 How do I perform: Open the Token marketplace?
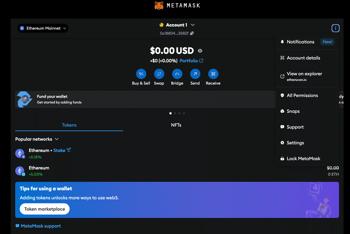tap(45, 209)
